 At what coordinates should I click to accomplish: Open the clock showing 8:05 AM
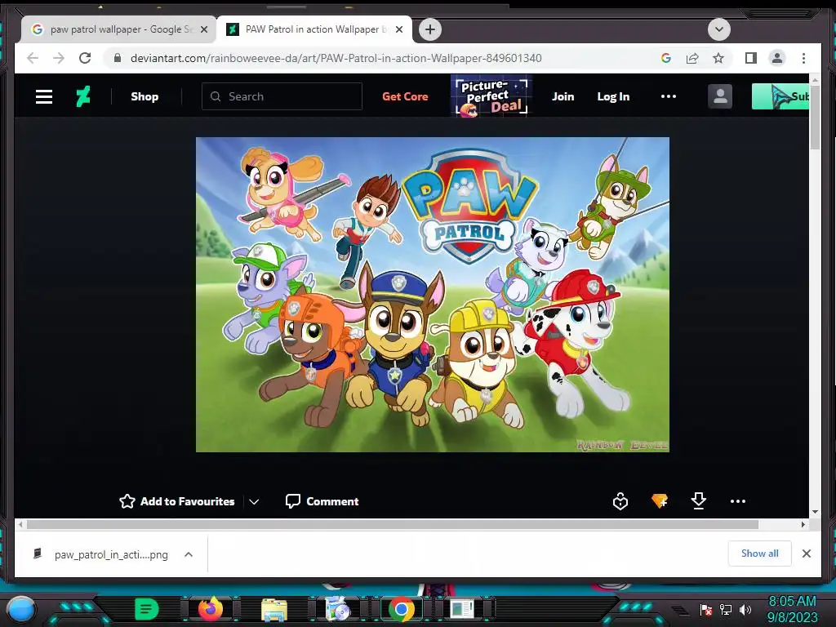pyautogui.click(x=792, y=609)
